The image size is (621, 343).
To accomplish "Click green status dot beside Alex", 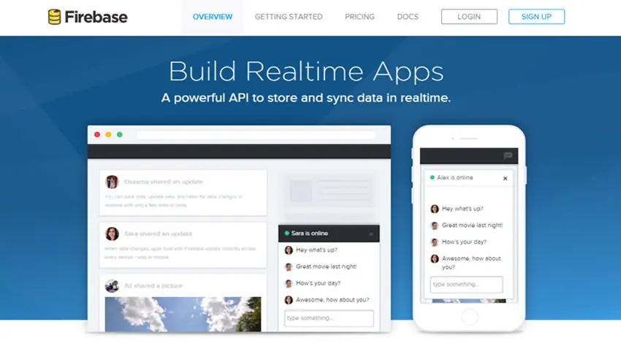I will (432, 177).
